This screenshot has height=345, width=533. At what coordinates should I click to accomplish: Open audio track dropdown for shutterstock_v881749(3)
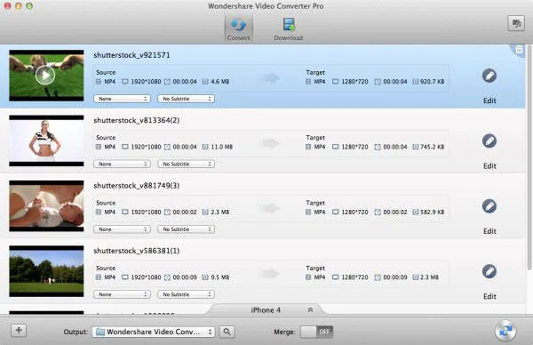click(122, 229)
